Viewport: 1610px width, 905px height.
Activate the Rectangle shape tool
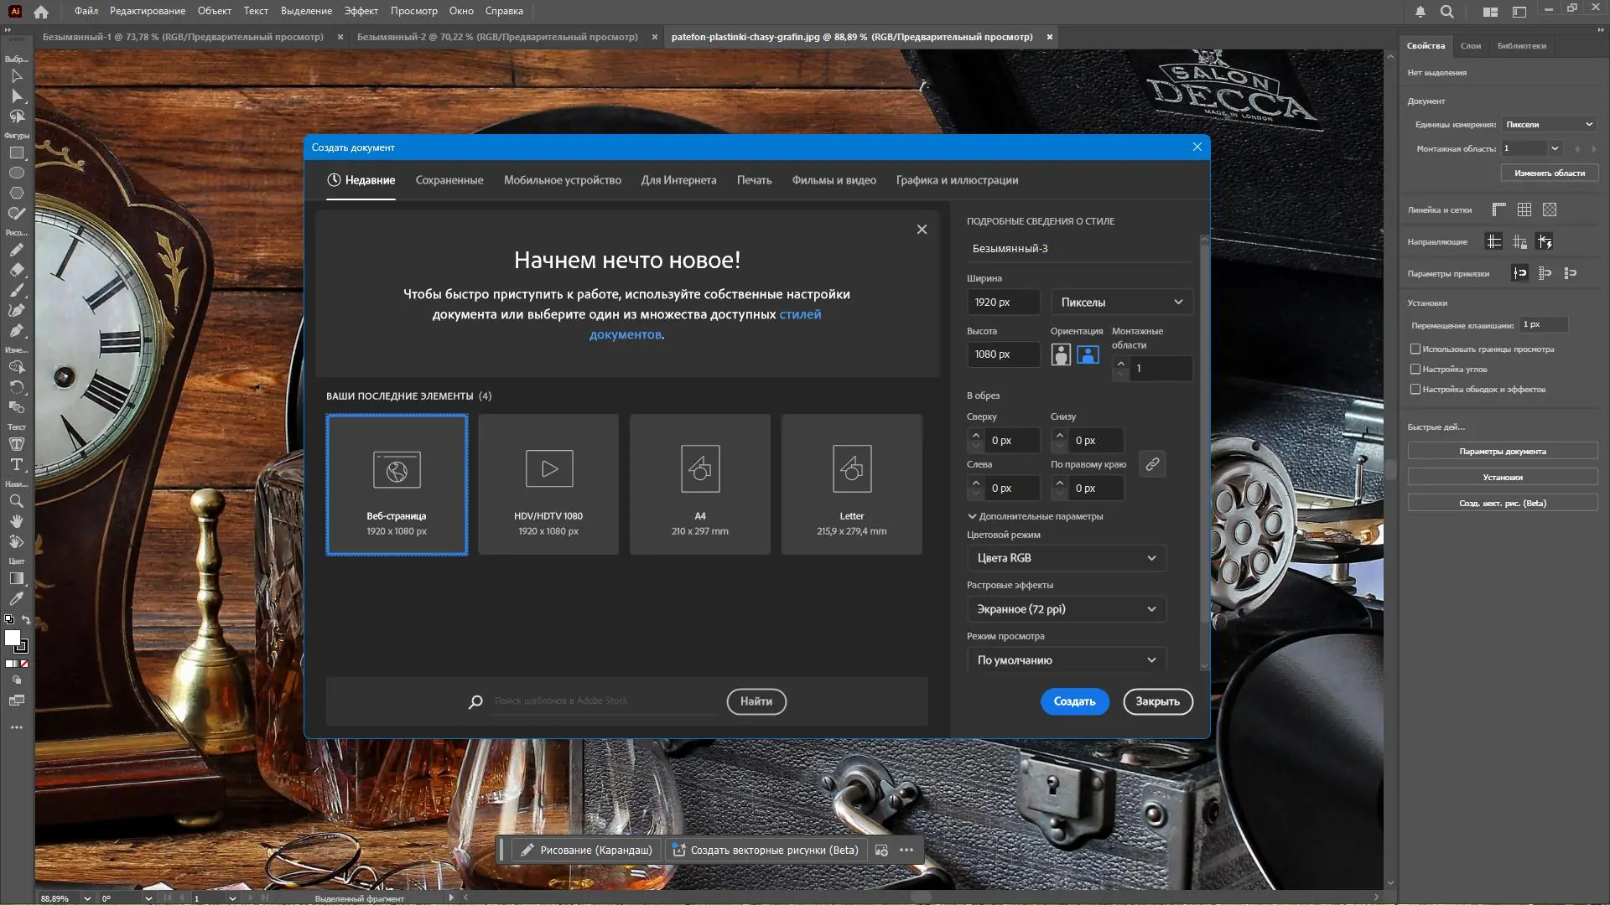pyautogui.click(x=17, y=153)
